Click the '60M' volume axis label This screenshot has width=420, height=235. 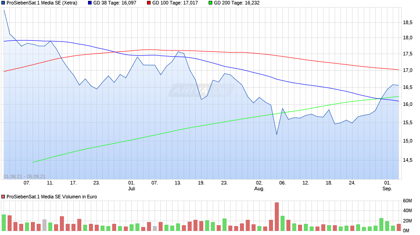407,201
